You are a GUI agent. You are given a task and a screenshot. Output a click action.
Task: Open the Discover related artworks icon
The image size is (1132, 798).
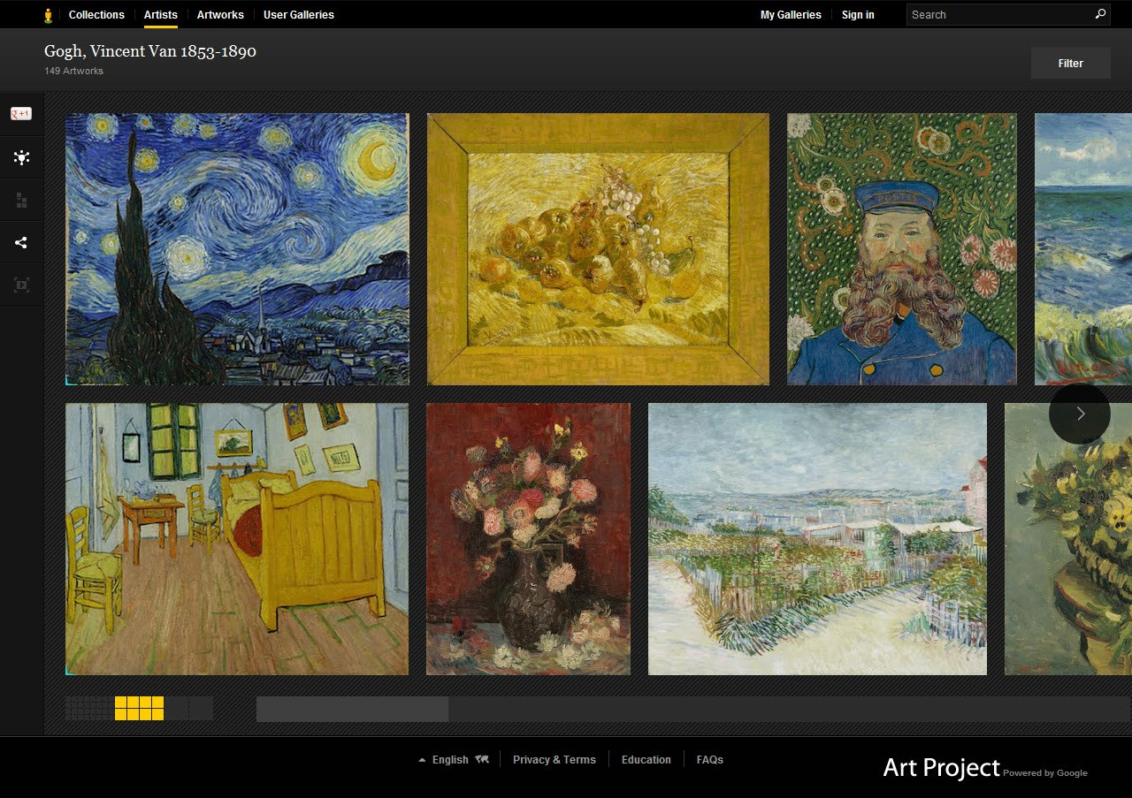[x=21, y=157]
